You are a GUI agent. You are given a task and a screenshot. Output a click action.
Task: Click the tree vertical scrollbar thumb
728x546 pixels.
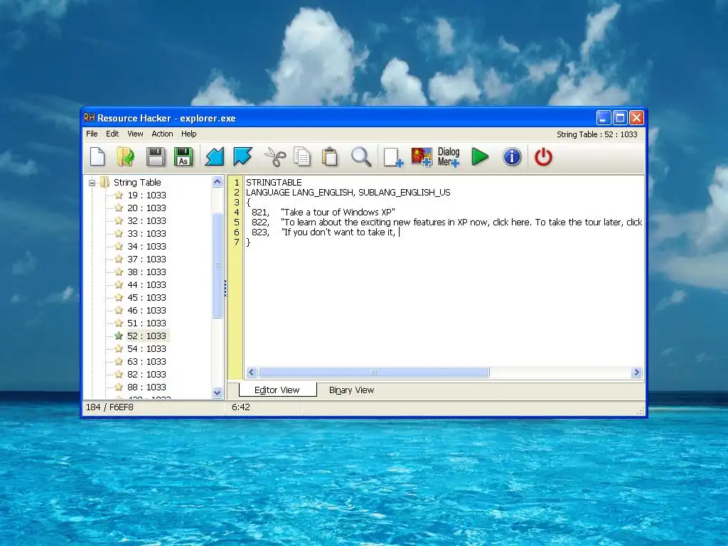pos(217,266)
